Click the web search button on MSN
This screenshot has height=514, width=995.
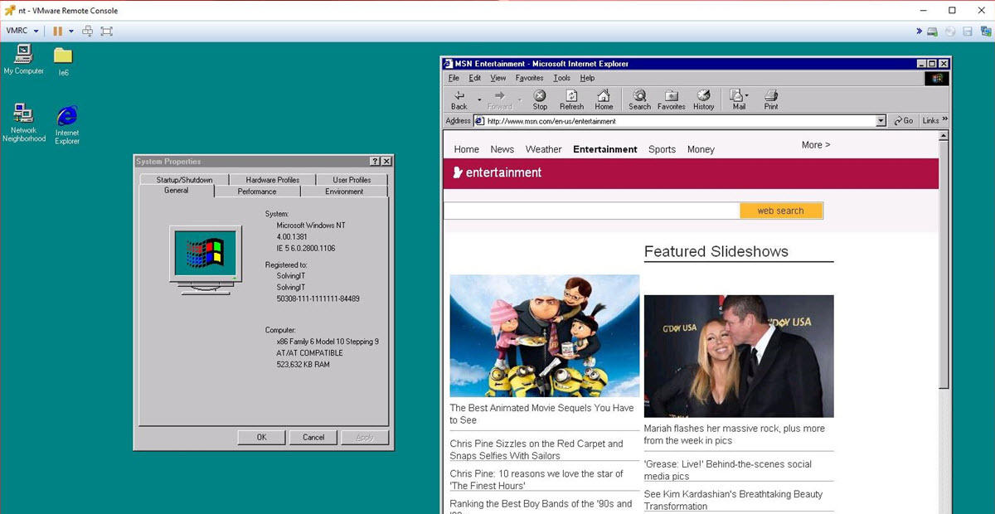pyautogui.click(x=780, y=211)
